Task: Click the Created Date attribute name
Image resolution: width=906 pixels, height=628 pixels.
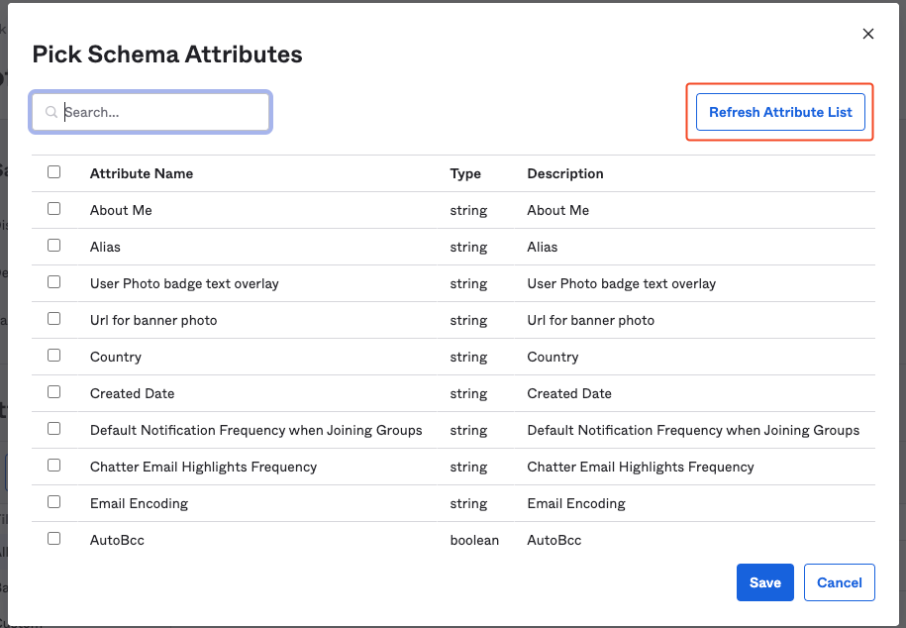Action: tap(133, 393)
